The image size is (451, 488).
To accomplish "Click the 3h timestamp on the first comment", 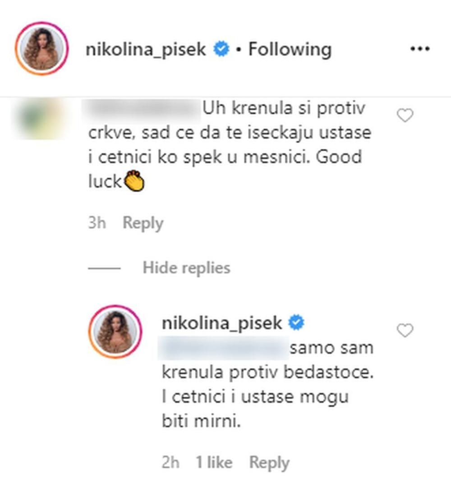I will pyautogui.click(x=97, y=223).
